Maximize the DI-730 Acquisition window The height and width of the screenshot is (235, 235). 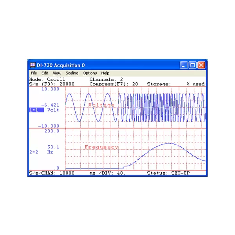[192, 65]
